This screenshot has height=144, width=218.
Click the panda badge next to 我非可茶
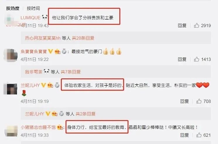coord(47,71)
